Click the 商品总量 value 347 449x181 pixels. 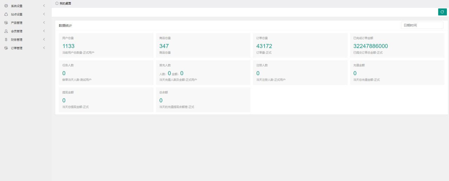point(164,46)
